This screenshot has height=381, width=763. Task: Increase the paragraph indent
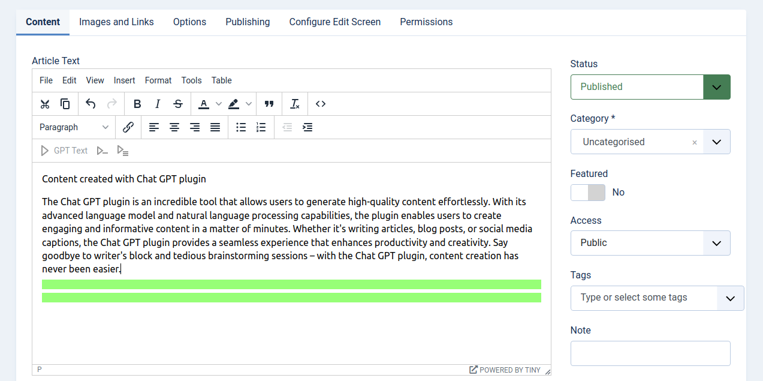pos(307,127)
